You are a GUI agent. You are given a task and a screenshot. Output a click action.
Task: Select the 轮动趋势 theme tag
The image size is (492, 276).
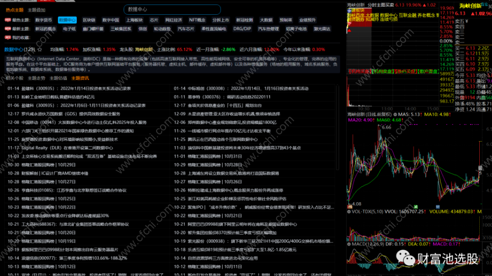pos(162,29)
